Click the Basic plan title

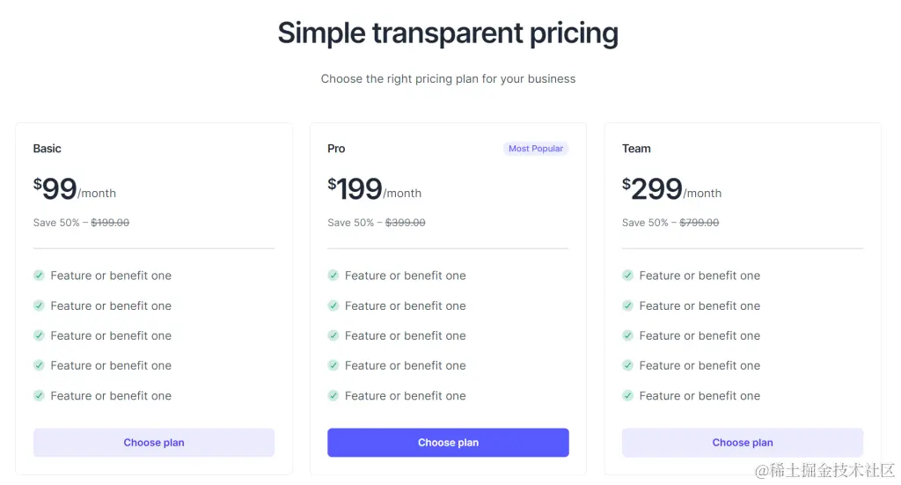point(48,149)
